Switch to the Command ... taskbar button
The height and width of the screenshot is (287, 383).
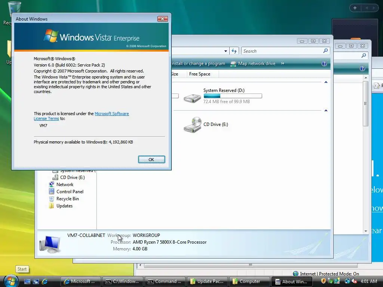tap(165, 281)
